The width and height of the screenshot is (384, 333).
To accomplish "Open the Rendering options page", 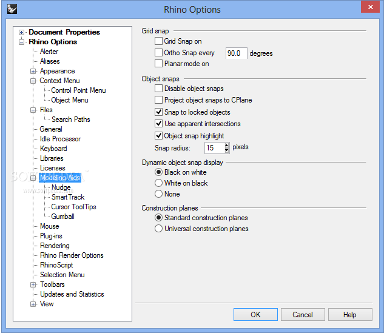I will [55, 246].
